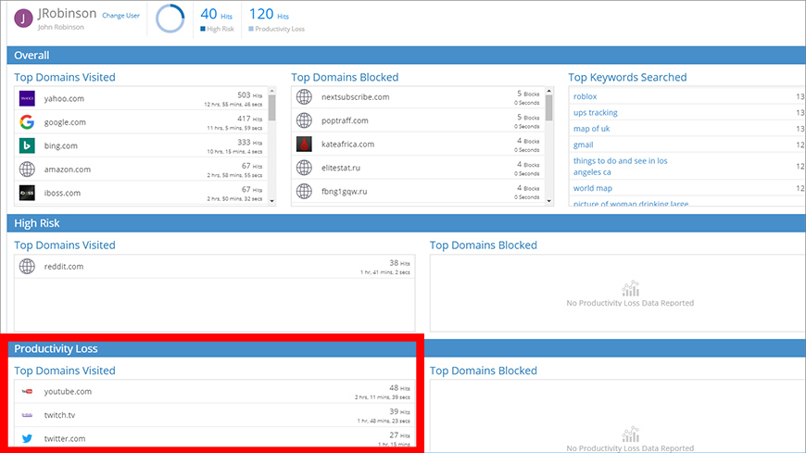Click the YouTube logo icon
The image size is (806, 453).
tap(27, 391)
